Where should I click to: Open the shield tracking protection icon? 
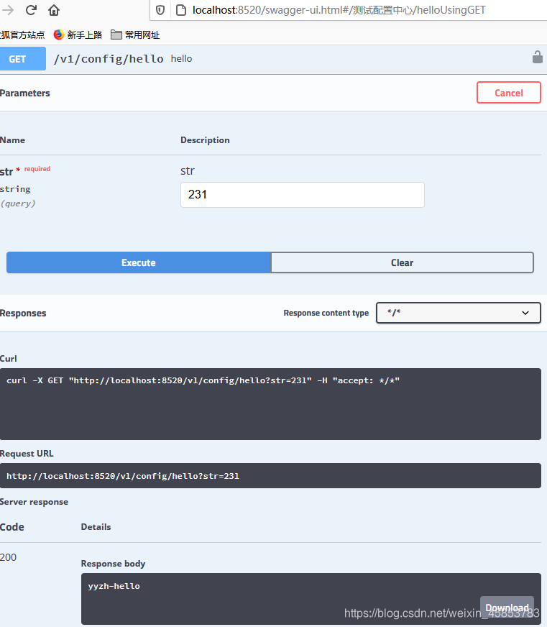[x=160, y=10]
